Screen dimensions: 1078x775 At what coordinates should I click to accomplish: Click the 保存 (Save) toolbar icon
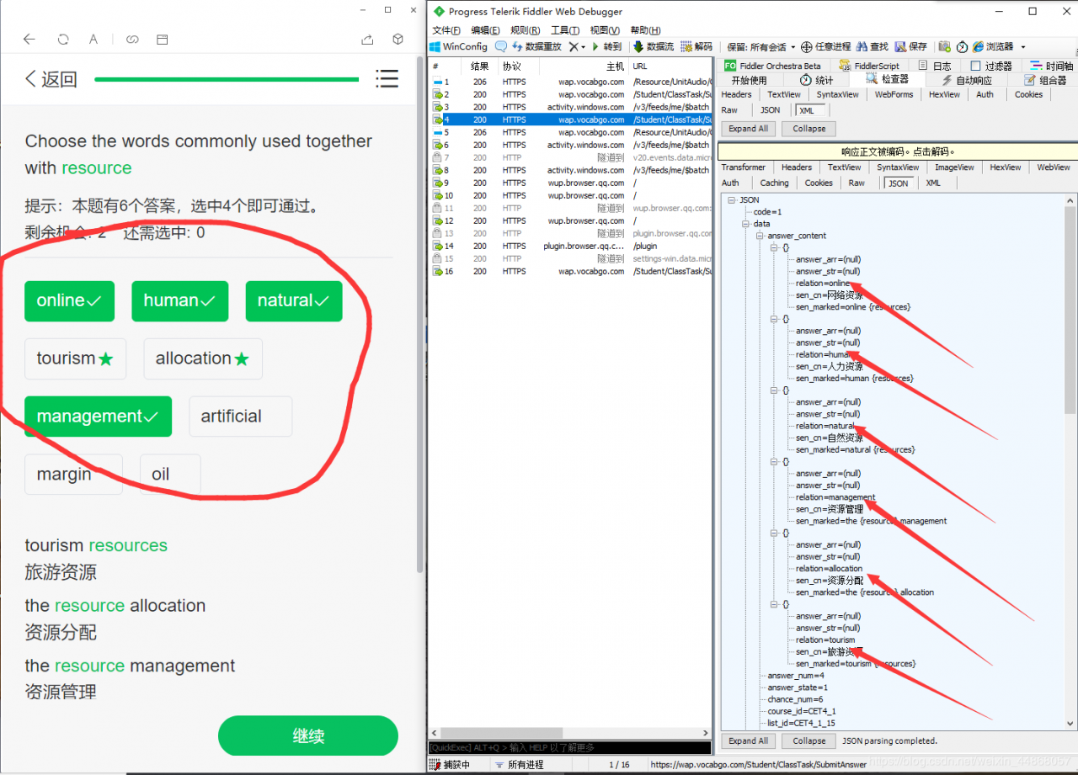911,47
